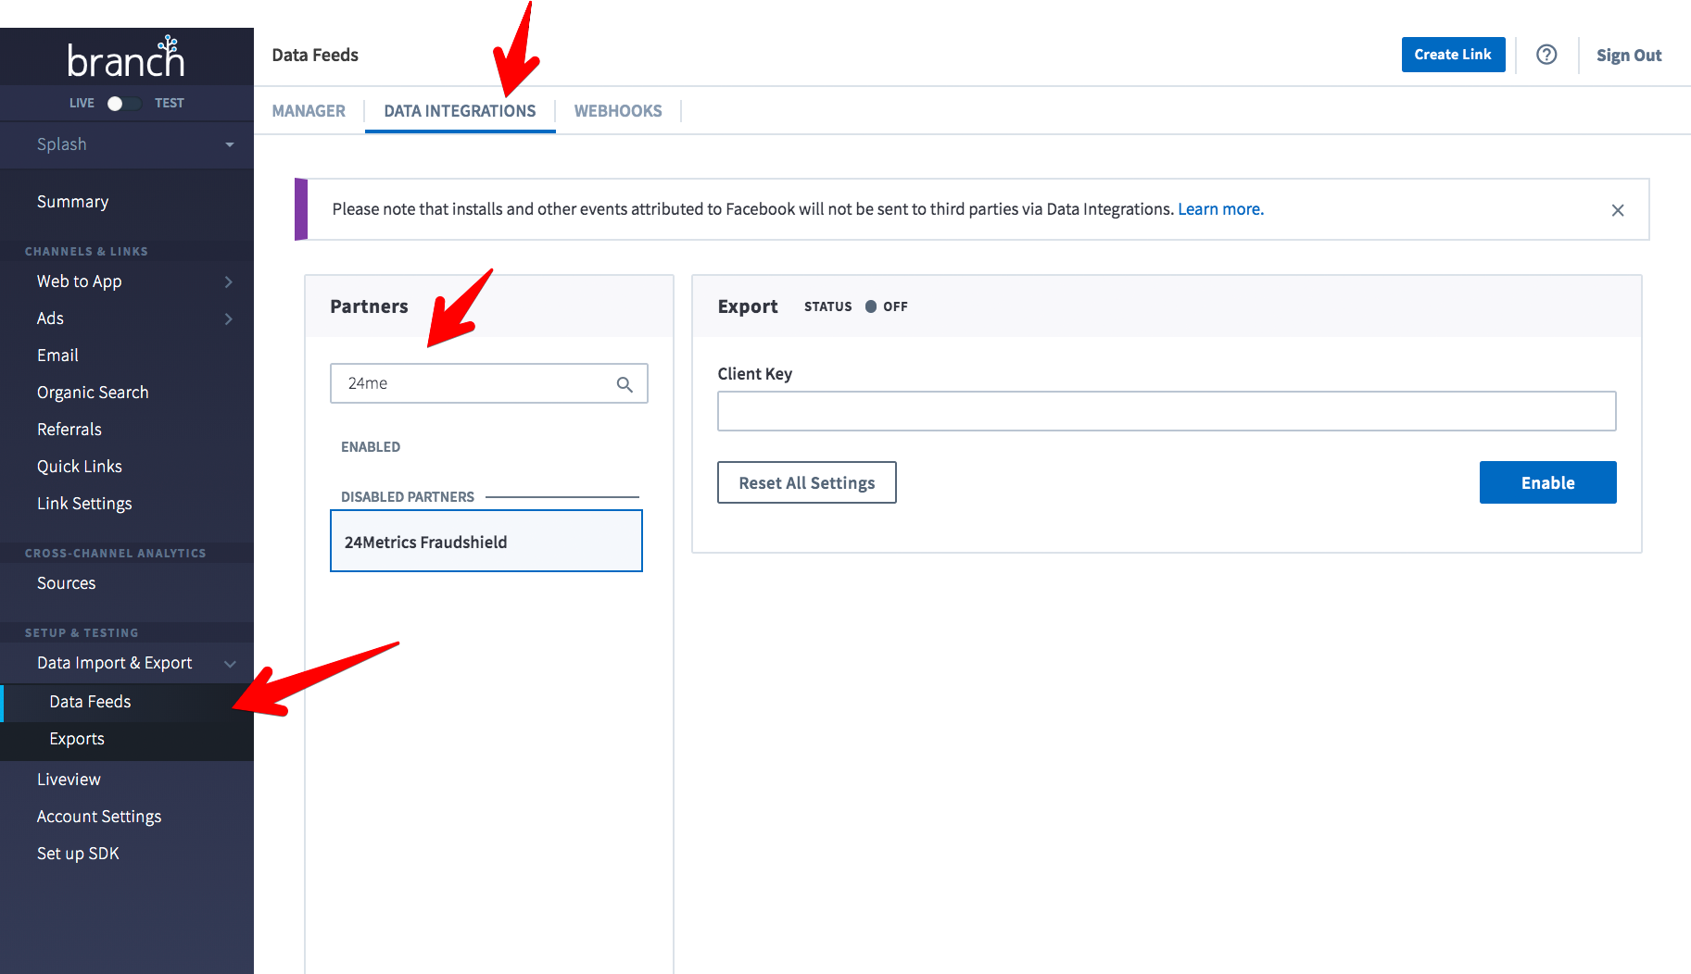1691x974 pixels.
Task: Click the Enable button
Action: [1547, 482]
